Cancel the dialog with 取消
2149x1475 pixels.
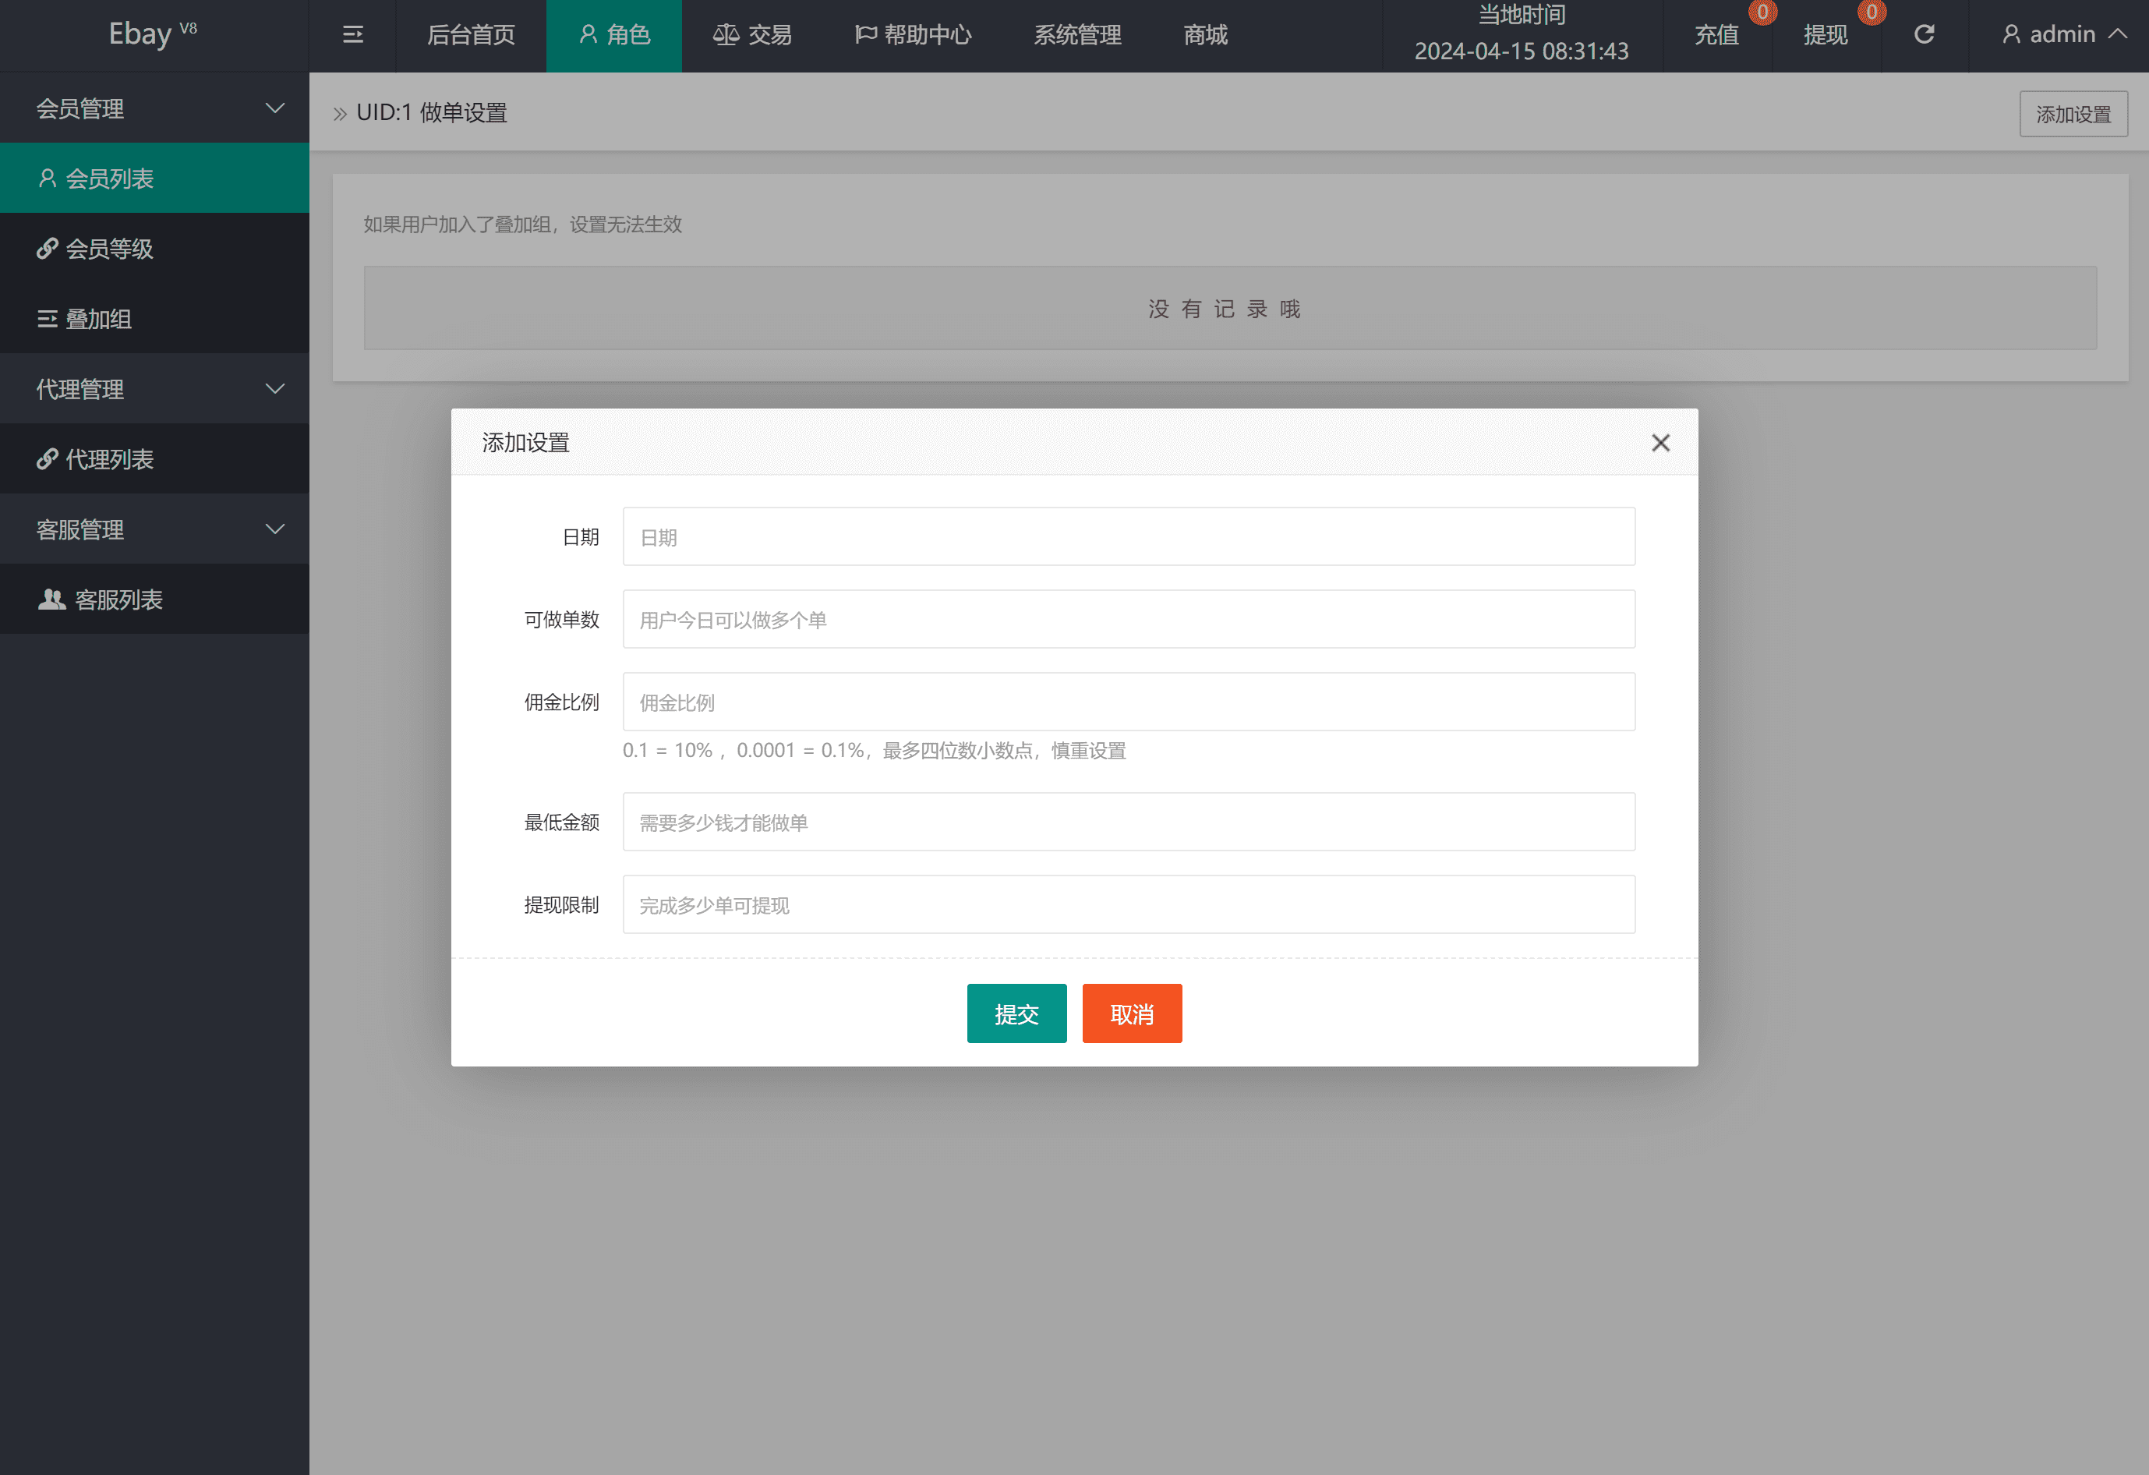(1132, 1013)
